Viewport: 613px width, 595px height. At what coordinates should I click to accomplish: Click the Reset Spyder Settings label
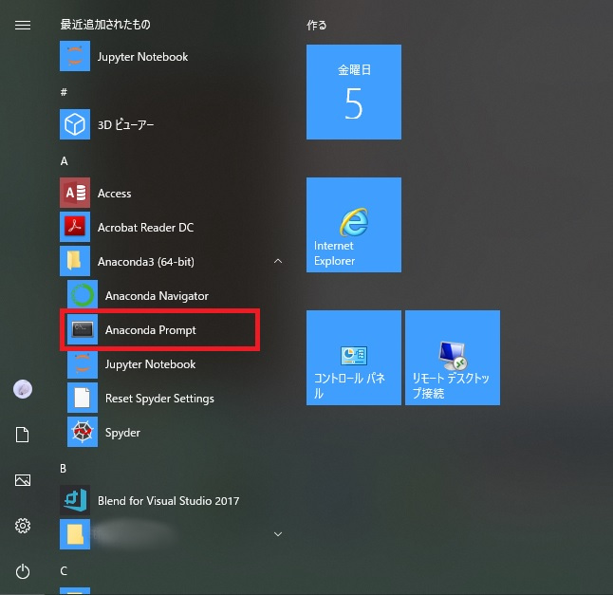click(159, 399)
